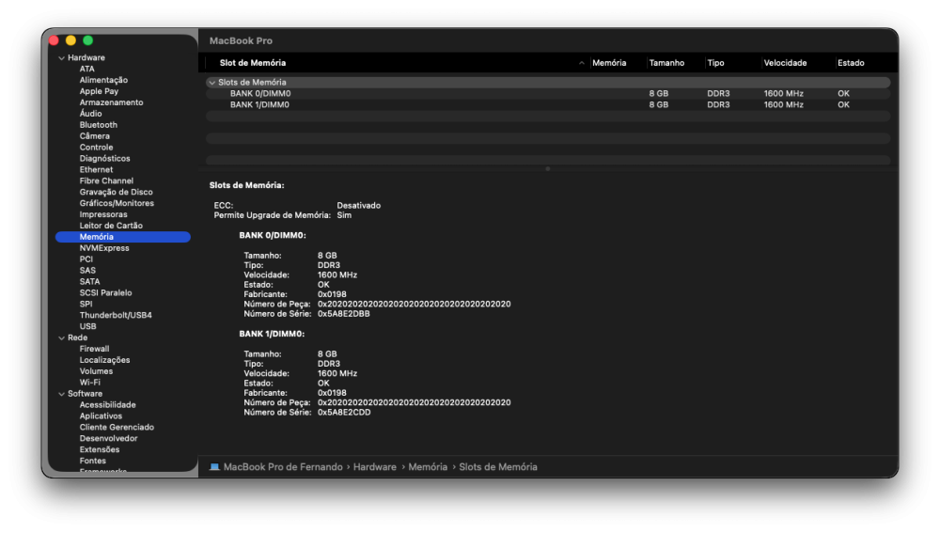Click Memória in the bottom path bar

(428, 467)
